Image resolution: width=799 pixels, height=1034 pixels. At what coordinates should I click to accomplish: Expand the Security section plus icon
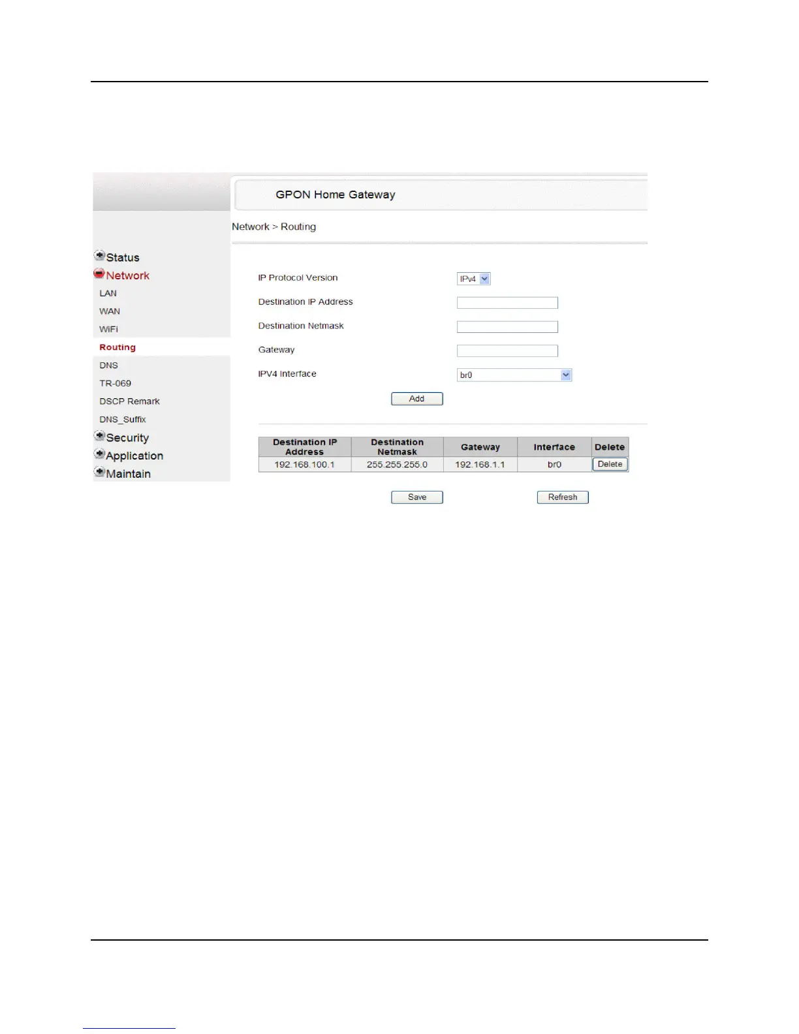point(99,435)
